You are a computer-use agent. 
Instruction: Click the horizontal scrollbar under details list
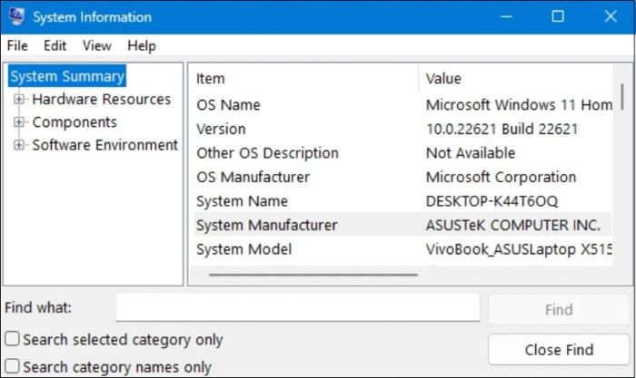point(313,275)
